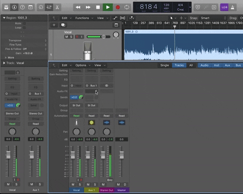Screen dimensions: 243x194
Task: Click the red Record button
Action: pyautogui.click(x=118, y=7)
